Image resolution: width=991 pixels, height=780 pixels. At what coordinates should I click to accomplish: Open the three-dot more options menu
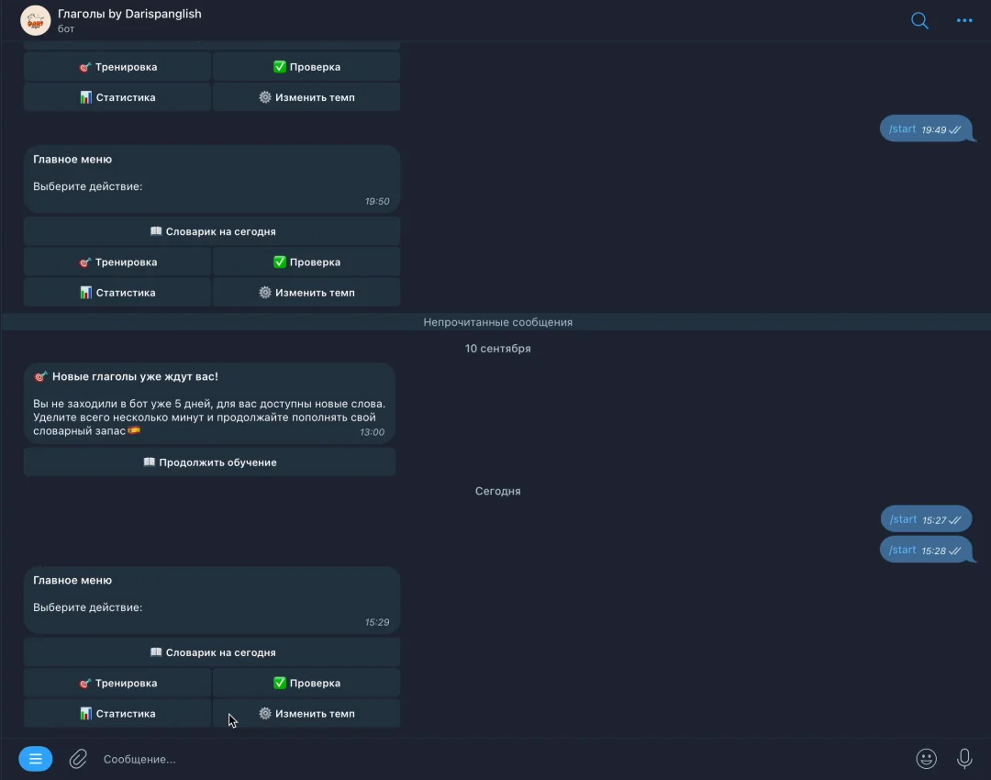(x=964, y=21)
